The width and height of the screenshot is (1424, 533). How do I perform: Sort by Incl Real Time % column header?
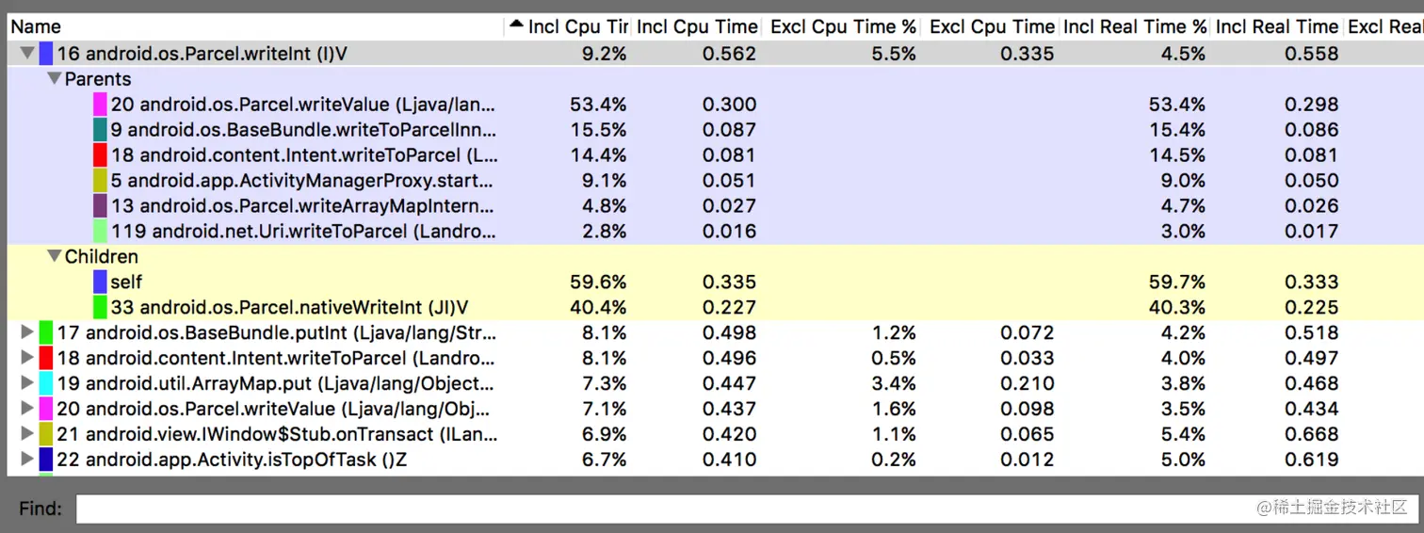(x=1135, y=26)
